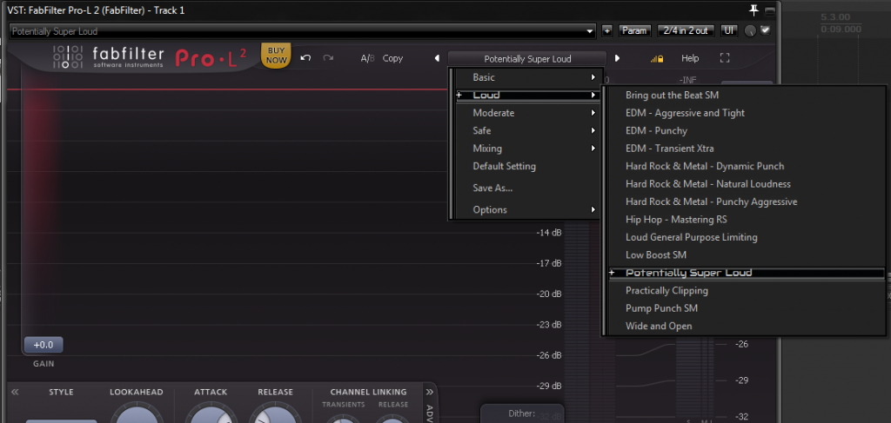Viewport: 891px width, 423px height.
Task: Select EDM - Transient Xtra preset
Action: pos(746,149)
